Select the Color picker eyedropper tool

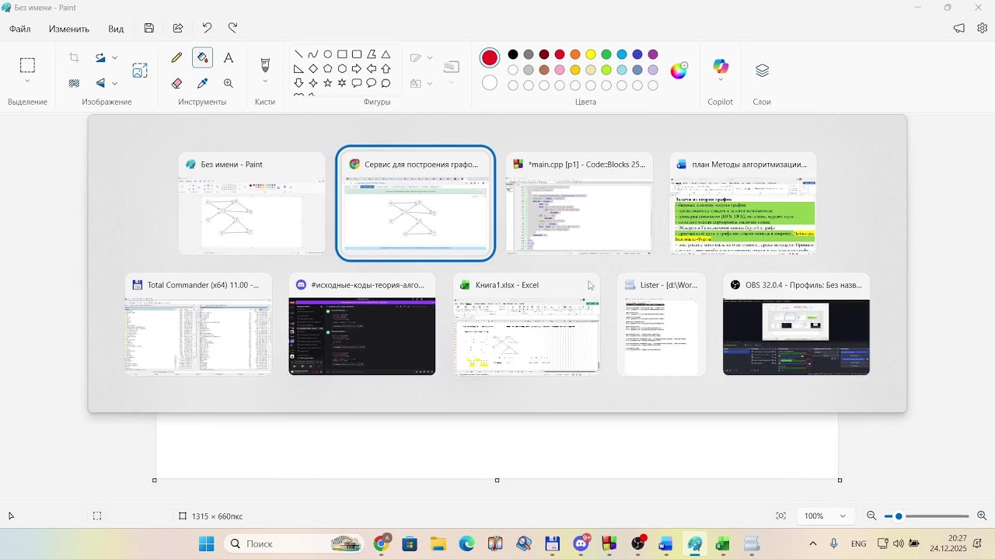click(x=203, y=83)
